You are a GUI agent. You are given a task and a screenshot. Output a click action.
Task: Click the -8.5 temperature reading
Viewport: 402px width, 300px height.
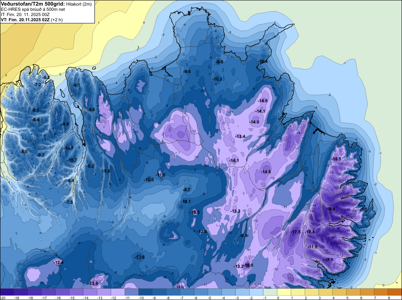(24, 152)
